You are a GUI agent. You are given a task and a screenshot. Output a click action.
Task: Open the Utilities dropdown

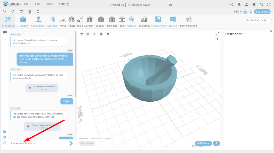point(132,22)
